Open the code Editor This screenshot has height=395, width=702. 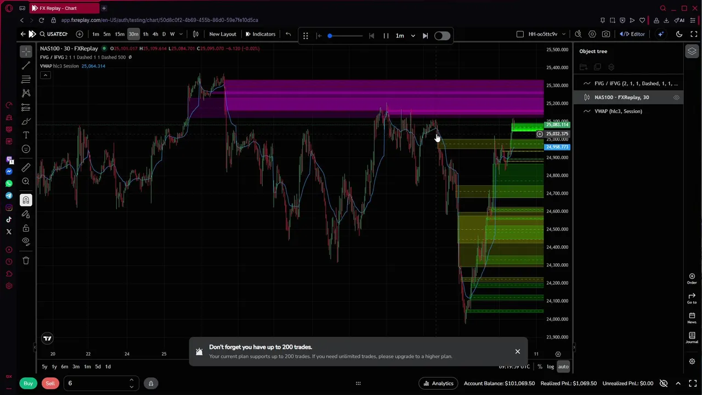633,34
